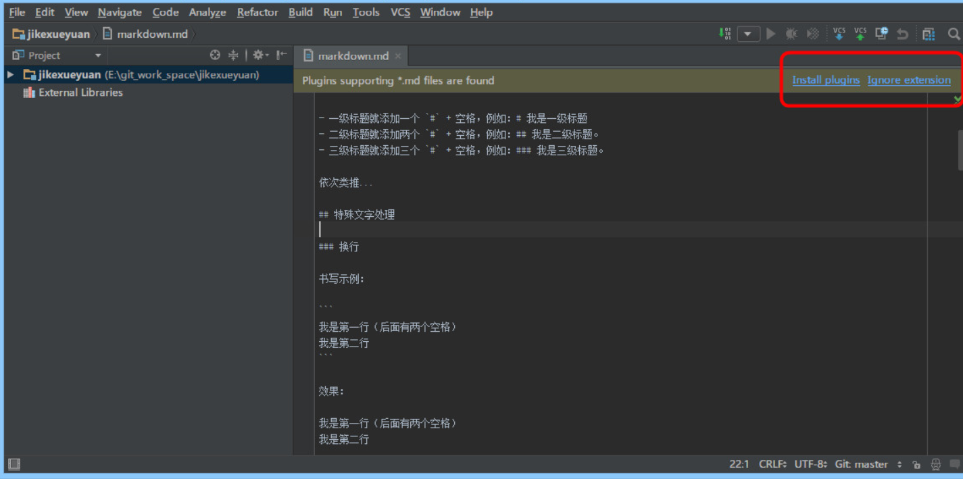Click the Install plugins link
The height and width of the screenshot is (479, 963).
point(826,80)
